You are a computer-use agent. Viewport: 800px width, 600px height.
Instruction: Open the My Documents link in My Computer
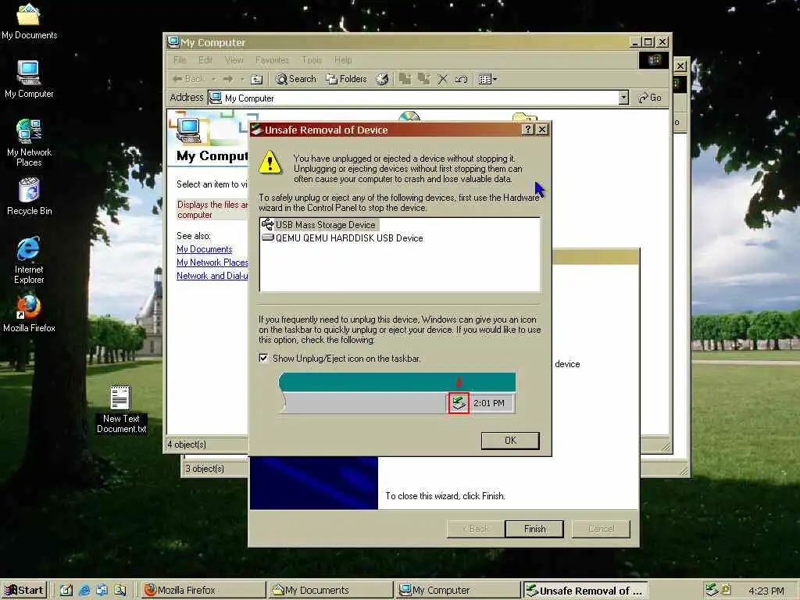(x=204, y=249)
